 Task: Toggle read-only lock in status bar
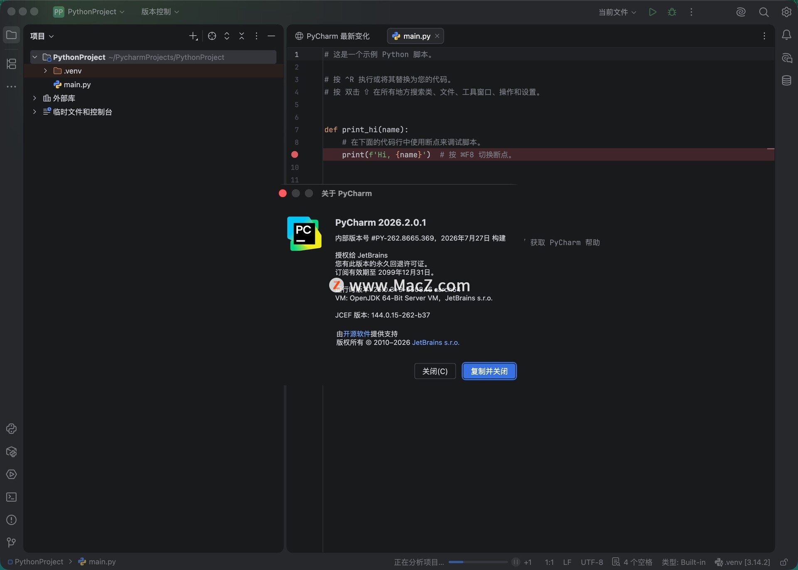784,562
